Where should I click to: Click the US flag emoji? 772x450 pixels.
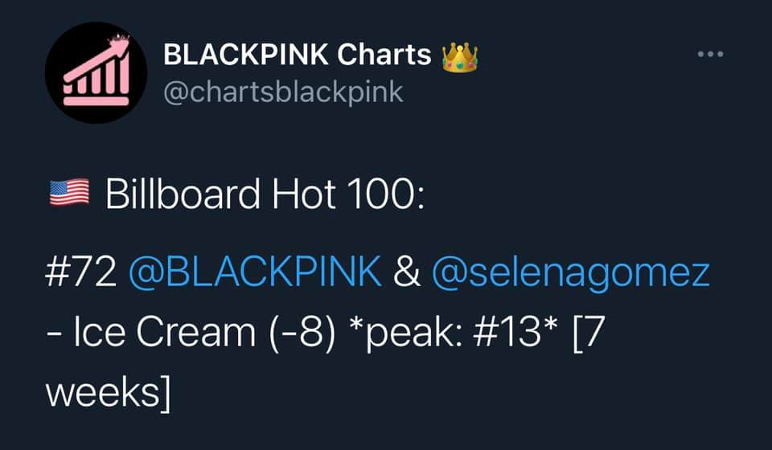point(69,194)
